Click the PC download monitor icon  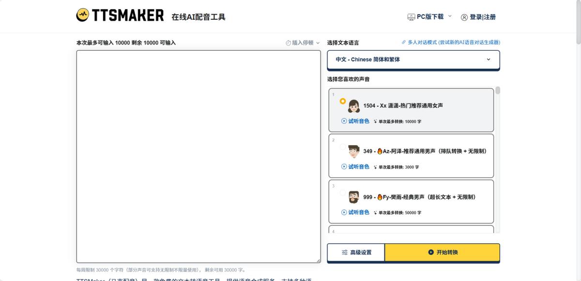coord(411,17)
